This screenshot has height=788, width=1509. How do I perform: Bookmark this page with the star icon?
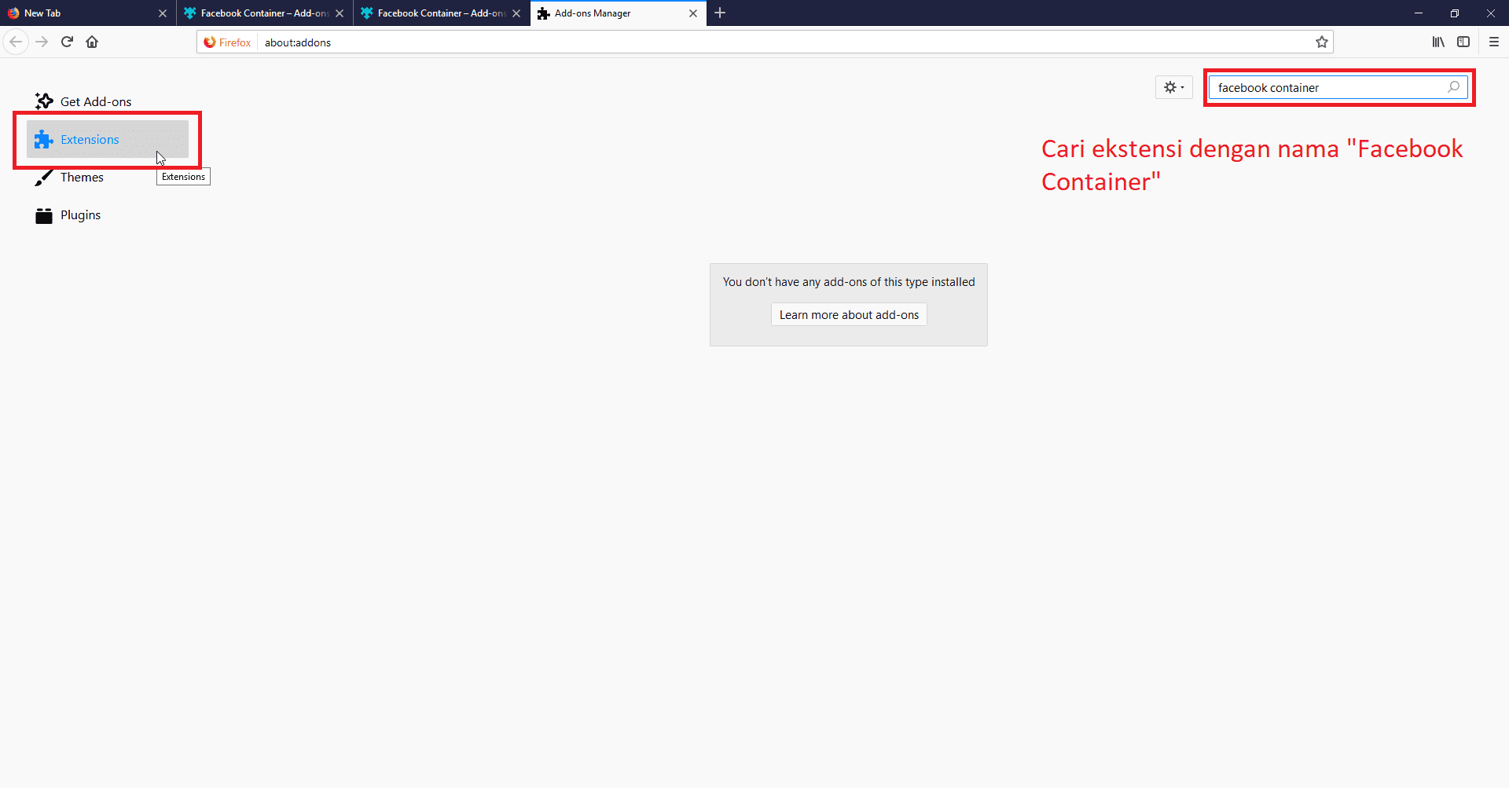coord(1322,42)
